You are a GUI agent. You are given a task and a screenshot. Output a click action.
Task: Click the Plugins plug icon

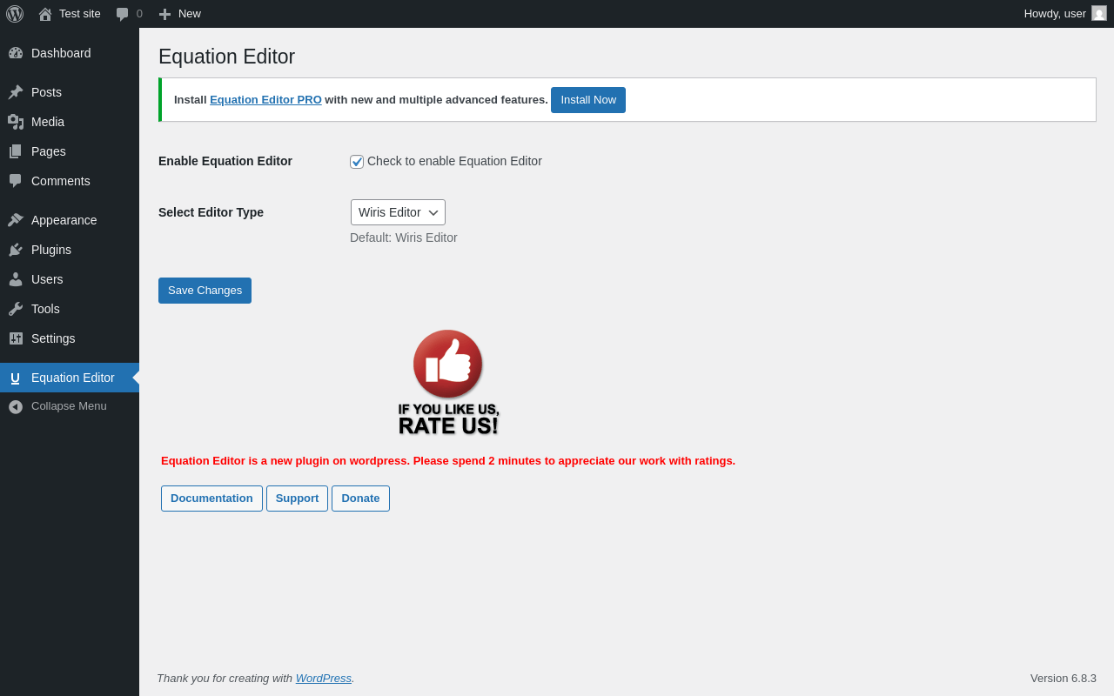pos(16,250)
